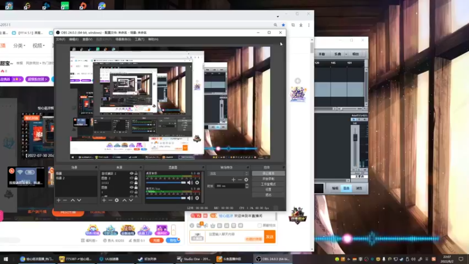Remove selected scene with minus icon

point(65,200)
